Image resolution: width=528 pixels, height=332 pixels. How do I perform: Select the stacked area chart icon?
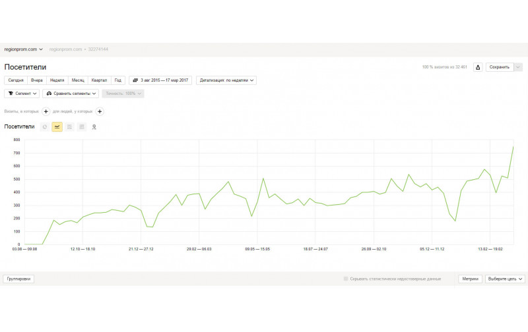(x=69, y=126)
